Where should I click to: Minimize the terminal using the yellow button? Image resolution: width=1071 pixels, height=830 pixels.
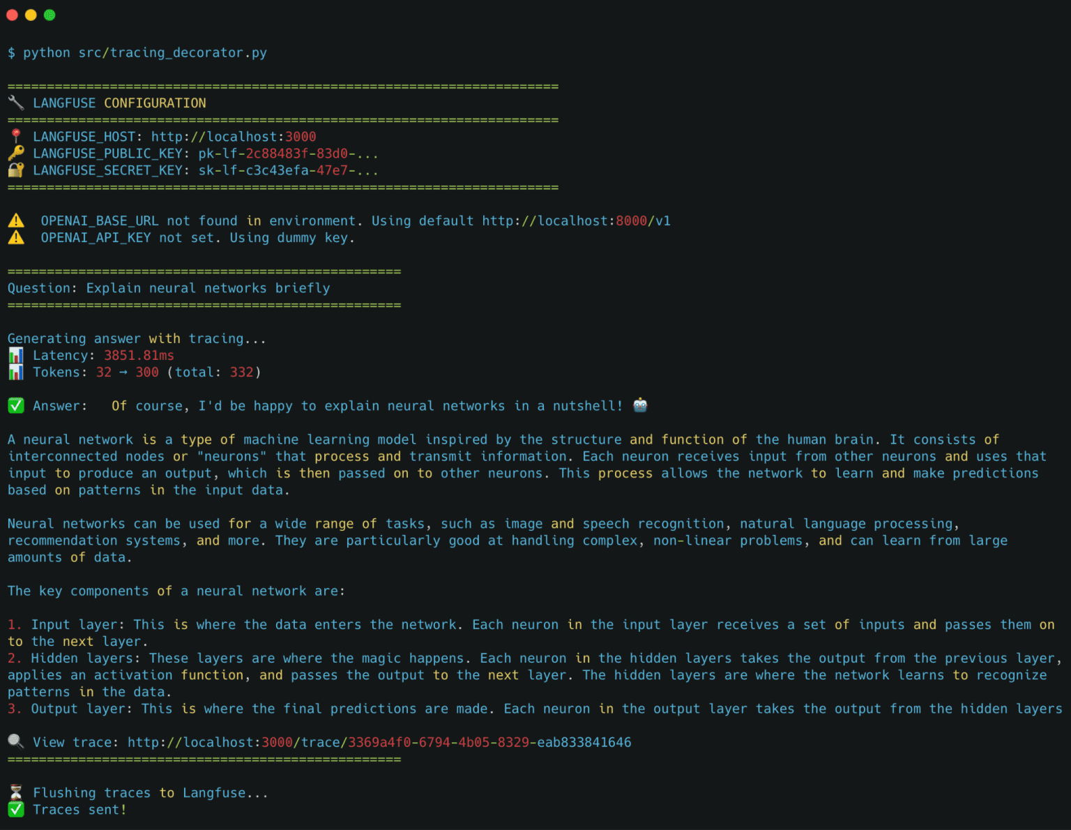click(31, 15)
